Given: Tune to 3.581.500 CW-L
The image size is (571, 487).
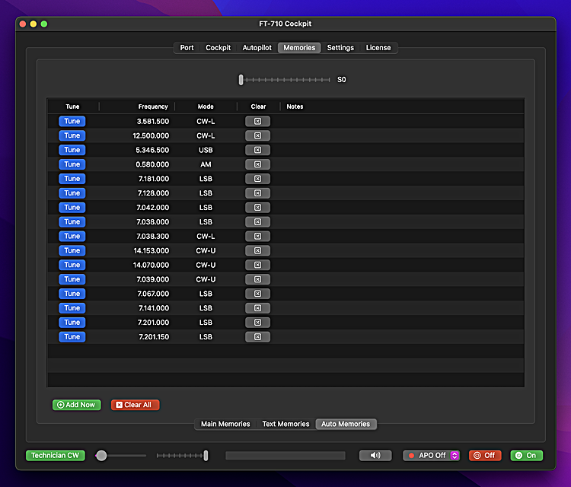Looking at the screenshot, I should pyautogui.click(x=72, y=121).
